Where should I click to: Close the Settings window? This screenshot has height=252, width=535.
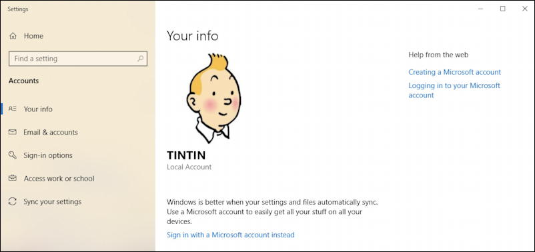[525, 9]
